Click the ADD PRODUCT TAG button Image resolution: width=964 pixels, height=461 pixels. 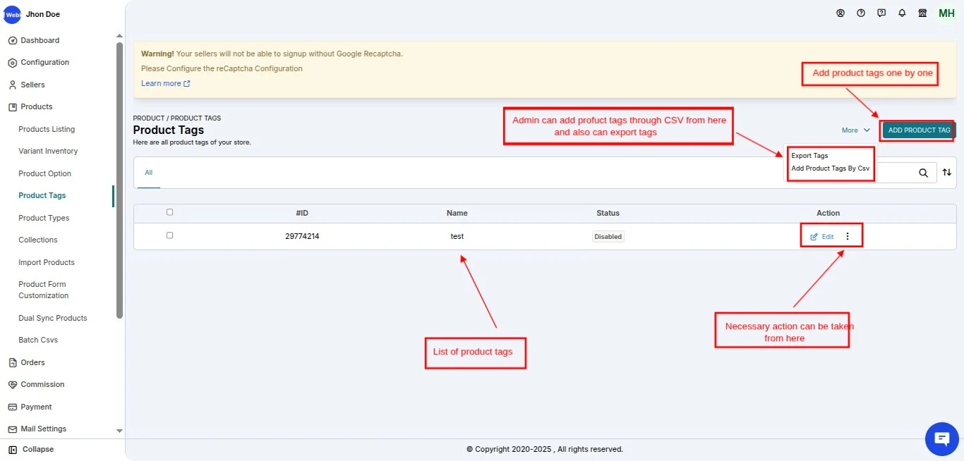pyautogui.click(x=919, y=130)
